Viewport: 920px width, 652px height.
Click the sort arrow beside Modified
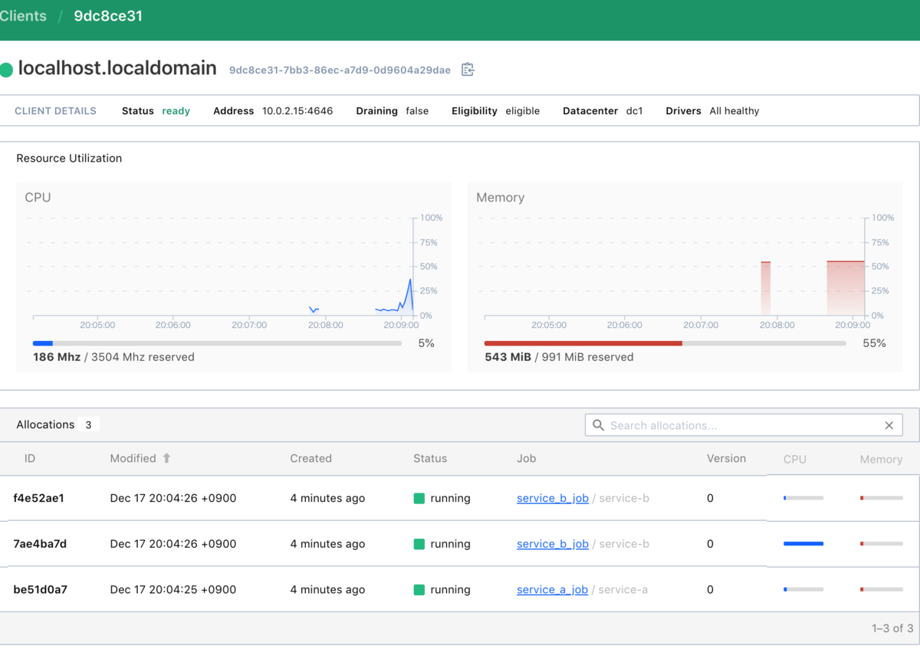[166, 458]
